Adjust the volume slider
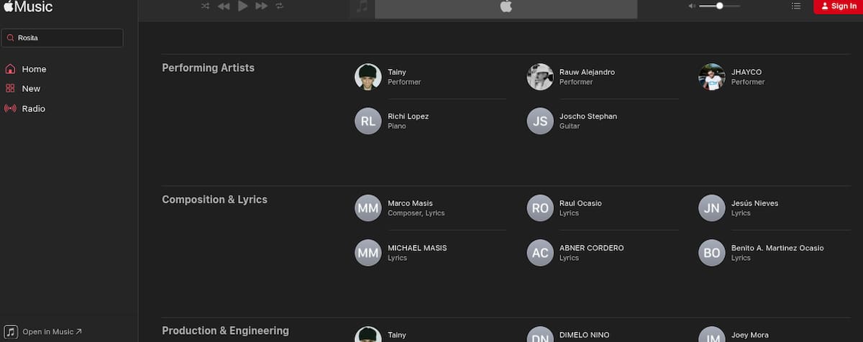 [x=719, y=6]
